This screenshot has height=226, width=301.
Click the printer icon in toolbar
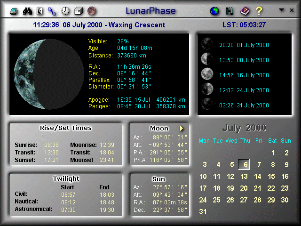click(14, 11)
